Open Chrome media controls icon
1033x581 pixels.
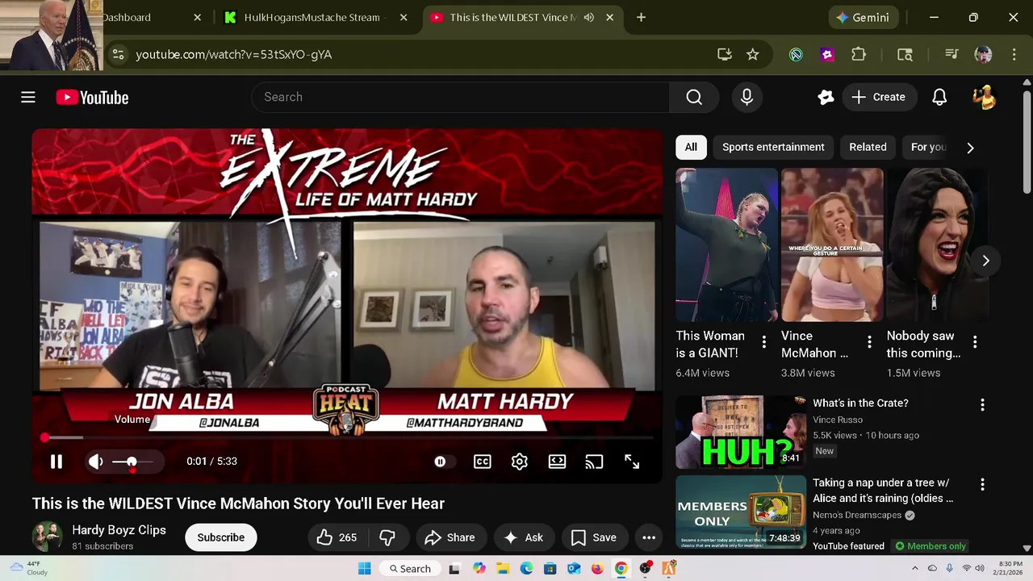pyautogui.click(x=951, y=54)
